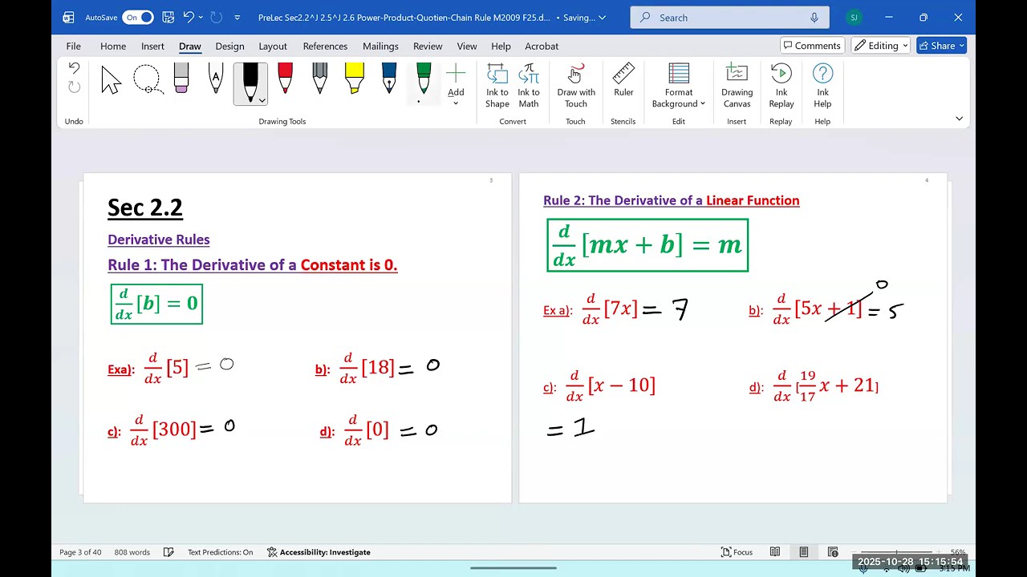Switch to Print Layout view
Image resolution: width=1027 pixels, height=577 pixels.
[804, 552]
